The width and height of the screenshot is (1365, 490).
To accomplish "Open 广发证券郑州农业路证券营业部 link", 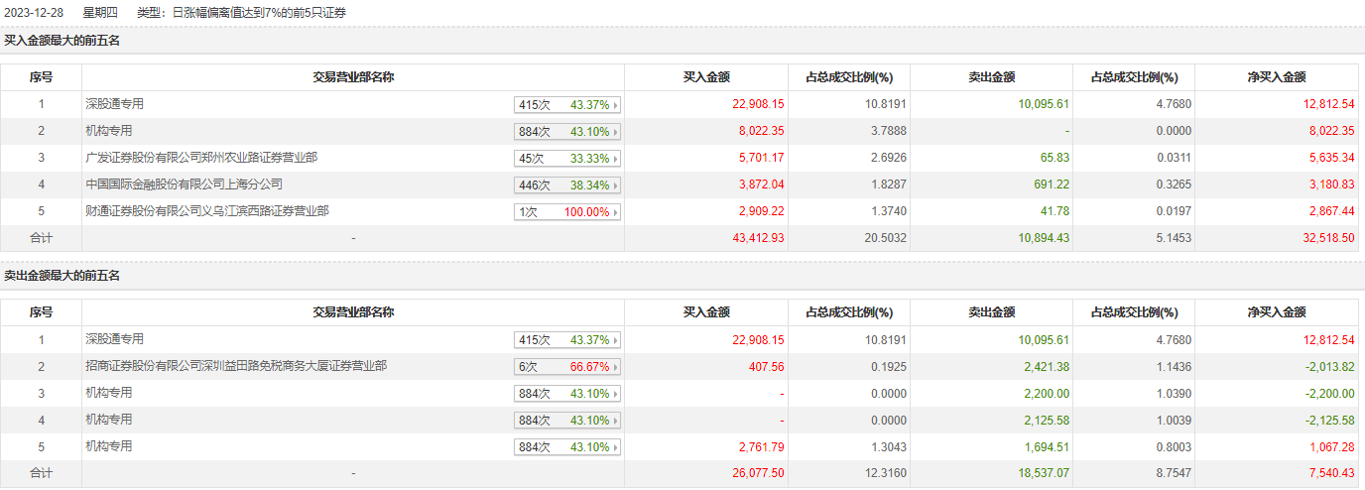I will click(201, 158).
